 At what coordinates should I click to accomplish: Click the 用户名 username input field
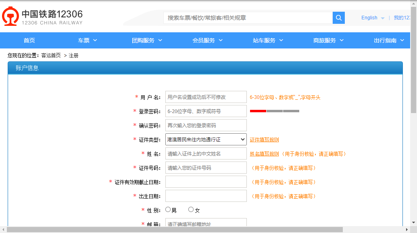click(206, 97)
